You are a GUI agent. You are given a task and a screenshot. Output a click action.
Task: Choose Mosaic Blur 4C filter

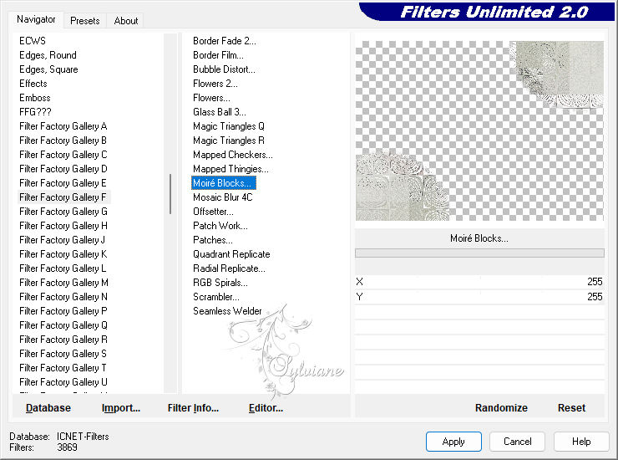[x=223, y=197]
